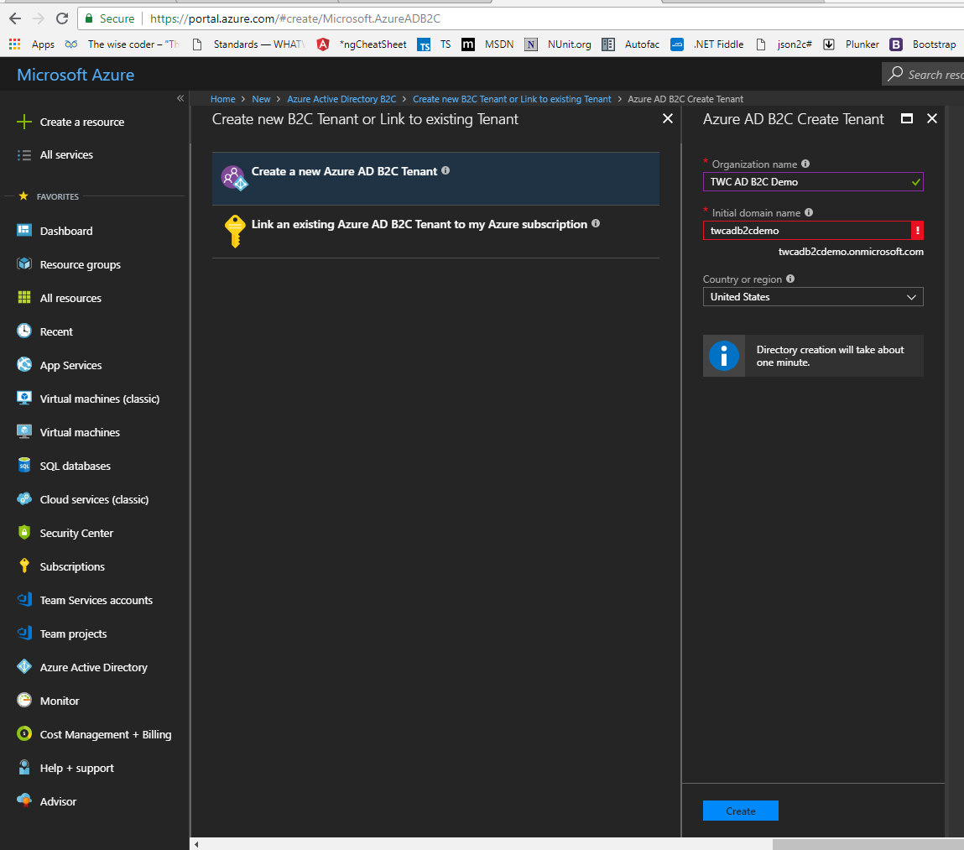The image size is (964, 850).
Task: Open the Country or region dropdown
Action: pos(813,297)
